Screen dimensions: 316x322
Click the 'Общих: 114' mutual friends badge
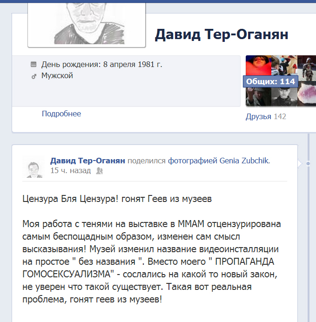(x=270, y=81)
